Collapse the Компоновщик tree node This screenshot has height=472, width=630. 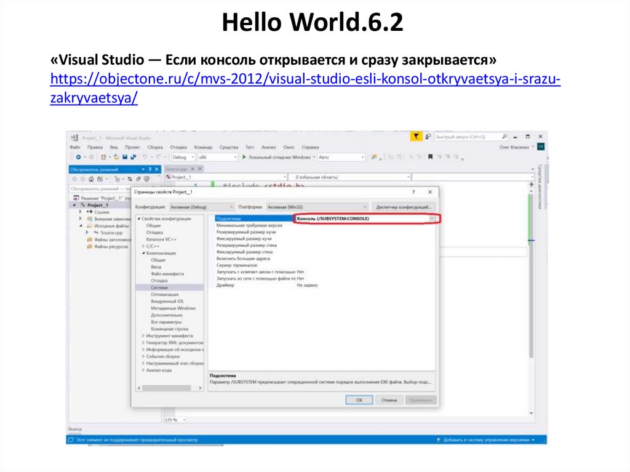143,253
